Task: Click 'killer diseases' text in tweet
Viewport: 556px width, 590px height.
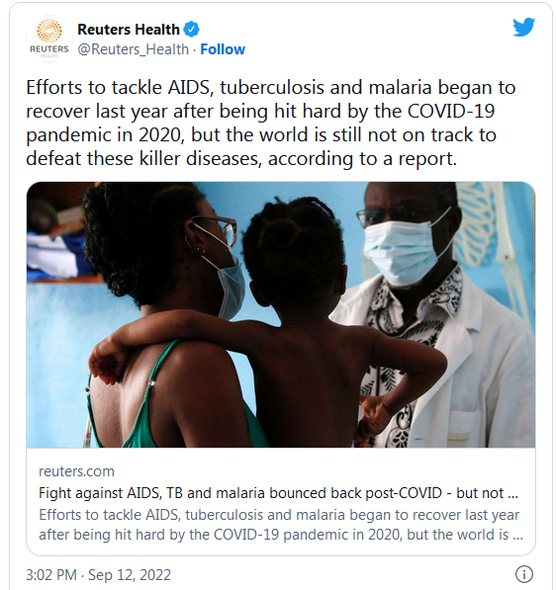Action: tap(201, 158)
